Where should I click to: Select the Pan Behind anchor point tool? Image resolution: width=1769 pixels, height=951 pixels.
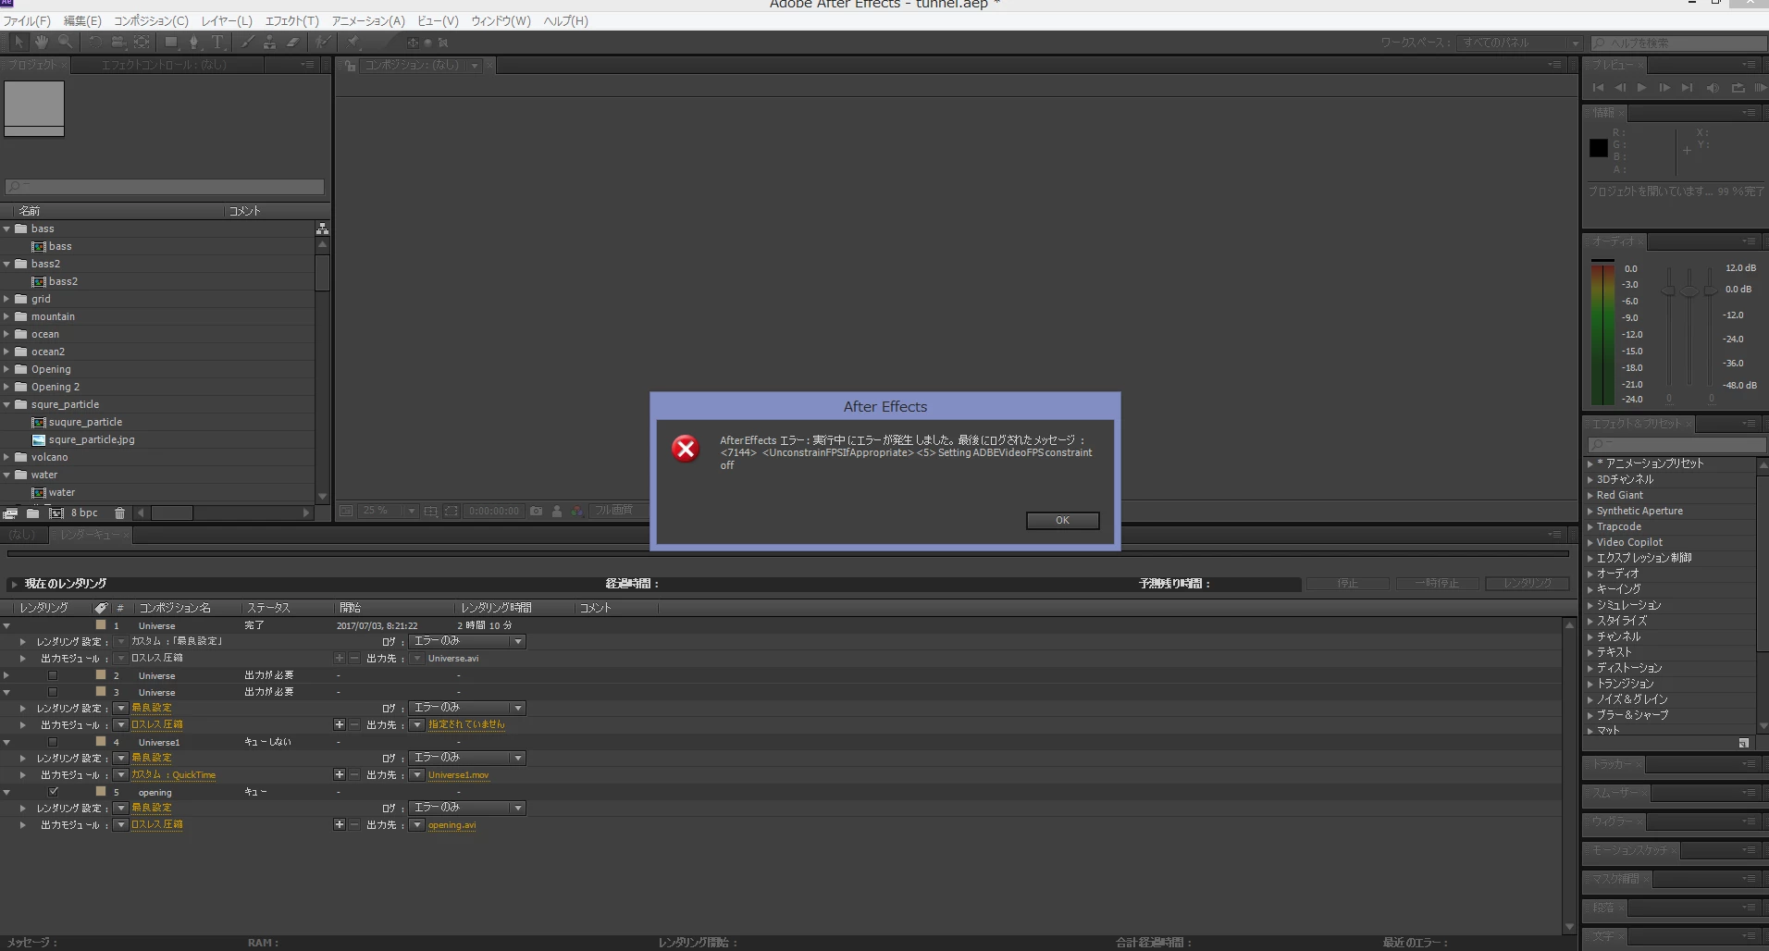142,42
